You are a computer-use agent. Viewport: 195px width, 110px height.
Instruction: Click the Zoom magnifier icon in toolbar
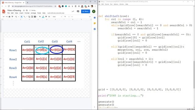[x=16, y=17]
